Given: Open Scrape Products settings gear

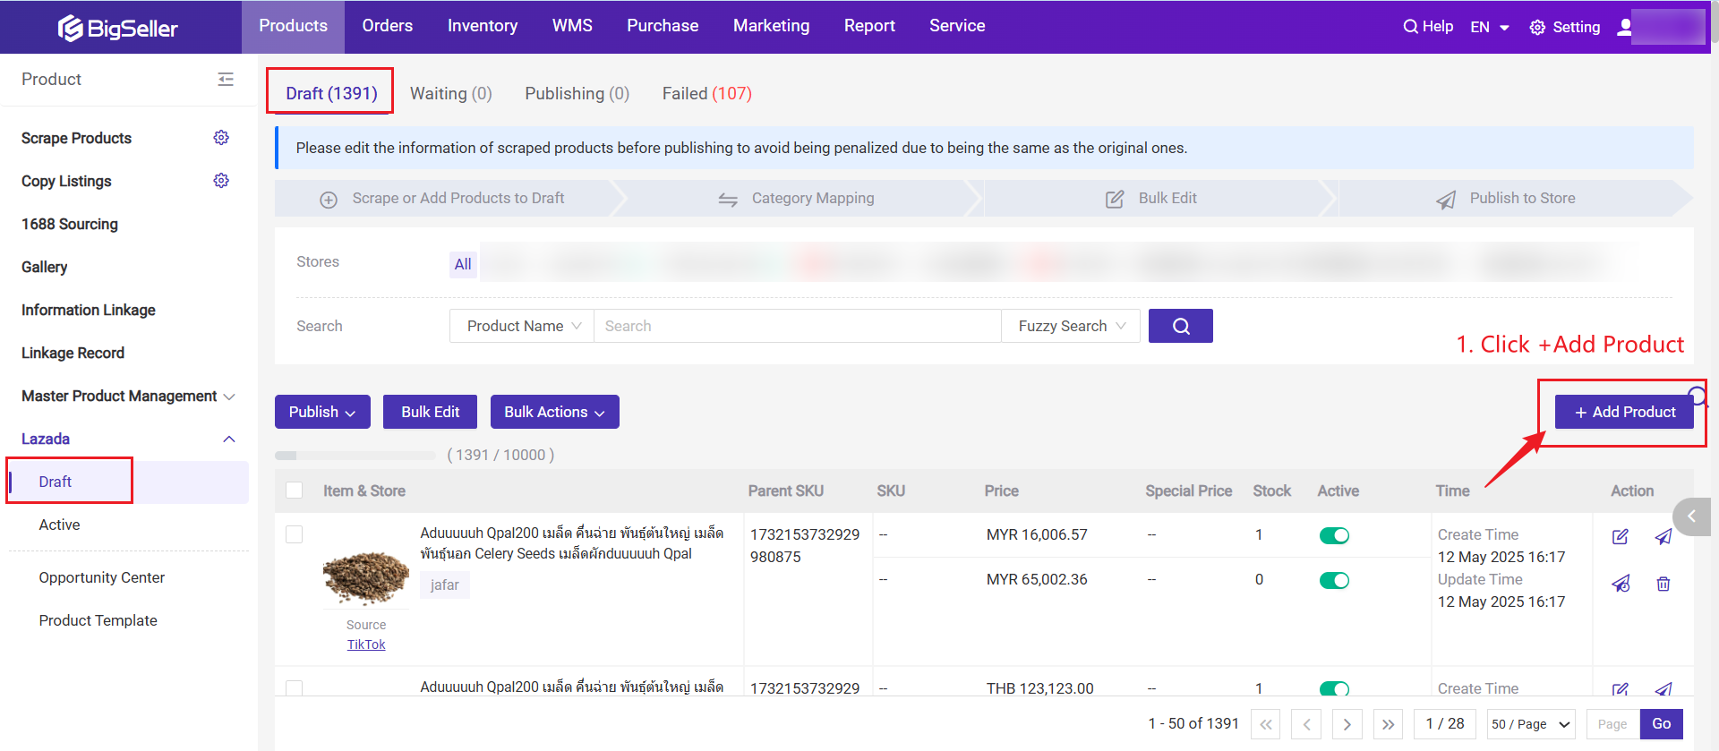Looking at the screenshot, I should point(221,137).
